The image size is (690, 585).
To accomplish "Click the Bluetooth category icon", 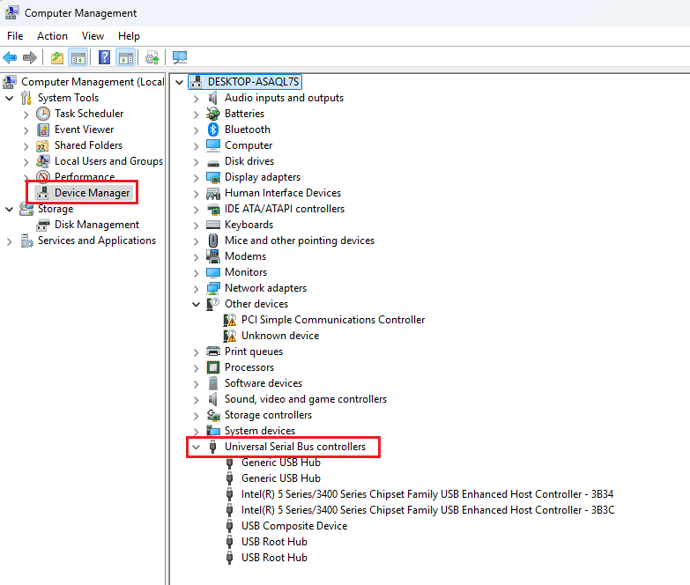I will 213,130.
